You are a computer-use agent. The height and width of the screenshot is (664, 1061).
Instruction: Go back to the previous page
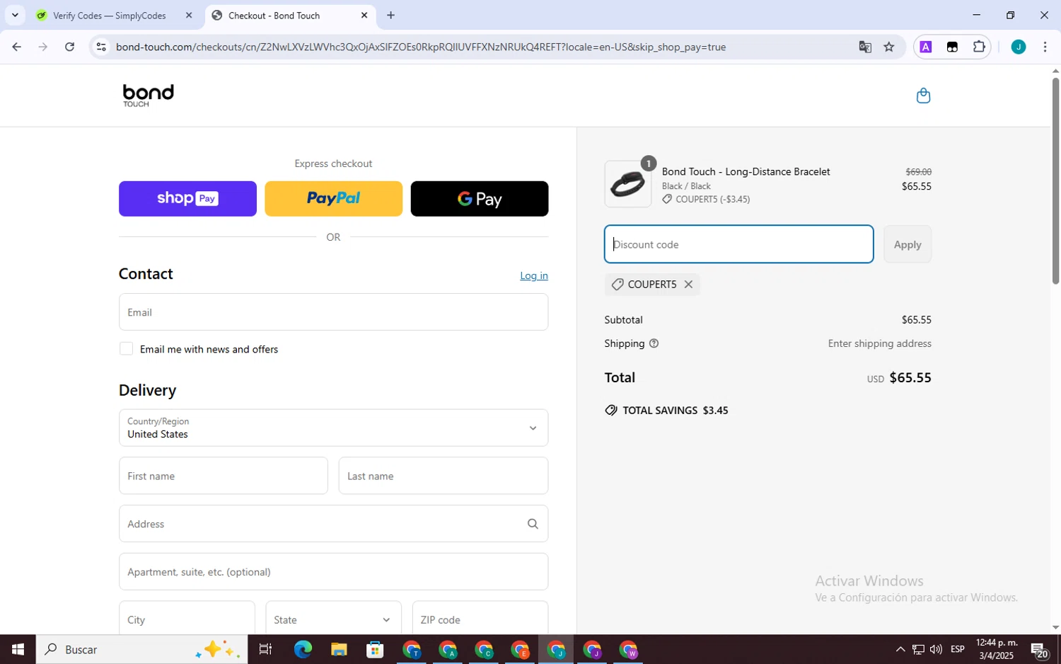pyautogui.click(x=16, y=47)
